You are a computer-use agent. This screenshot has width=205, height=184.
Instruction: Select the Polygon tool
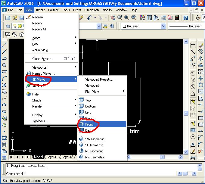pyautogui.click(x=4, y=65)
